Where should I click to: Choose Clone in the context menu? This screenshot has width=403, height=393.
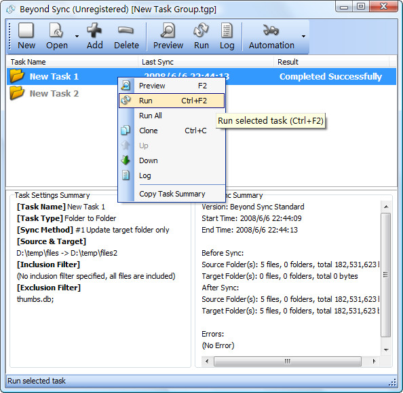(x=172, y=131)
